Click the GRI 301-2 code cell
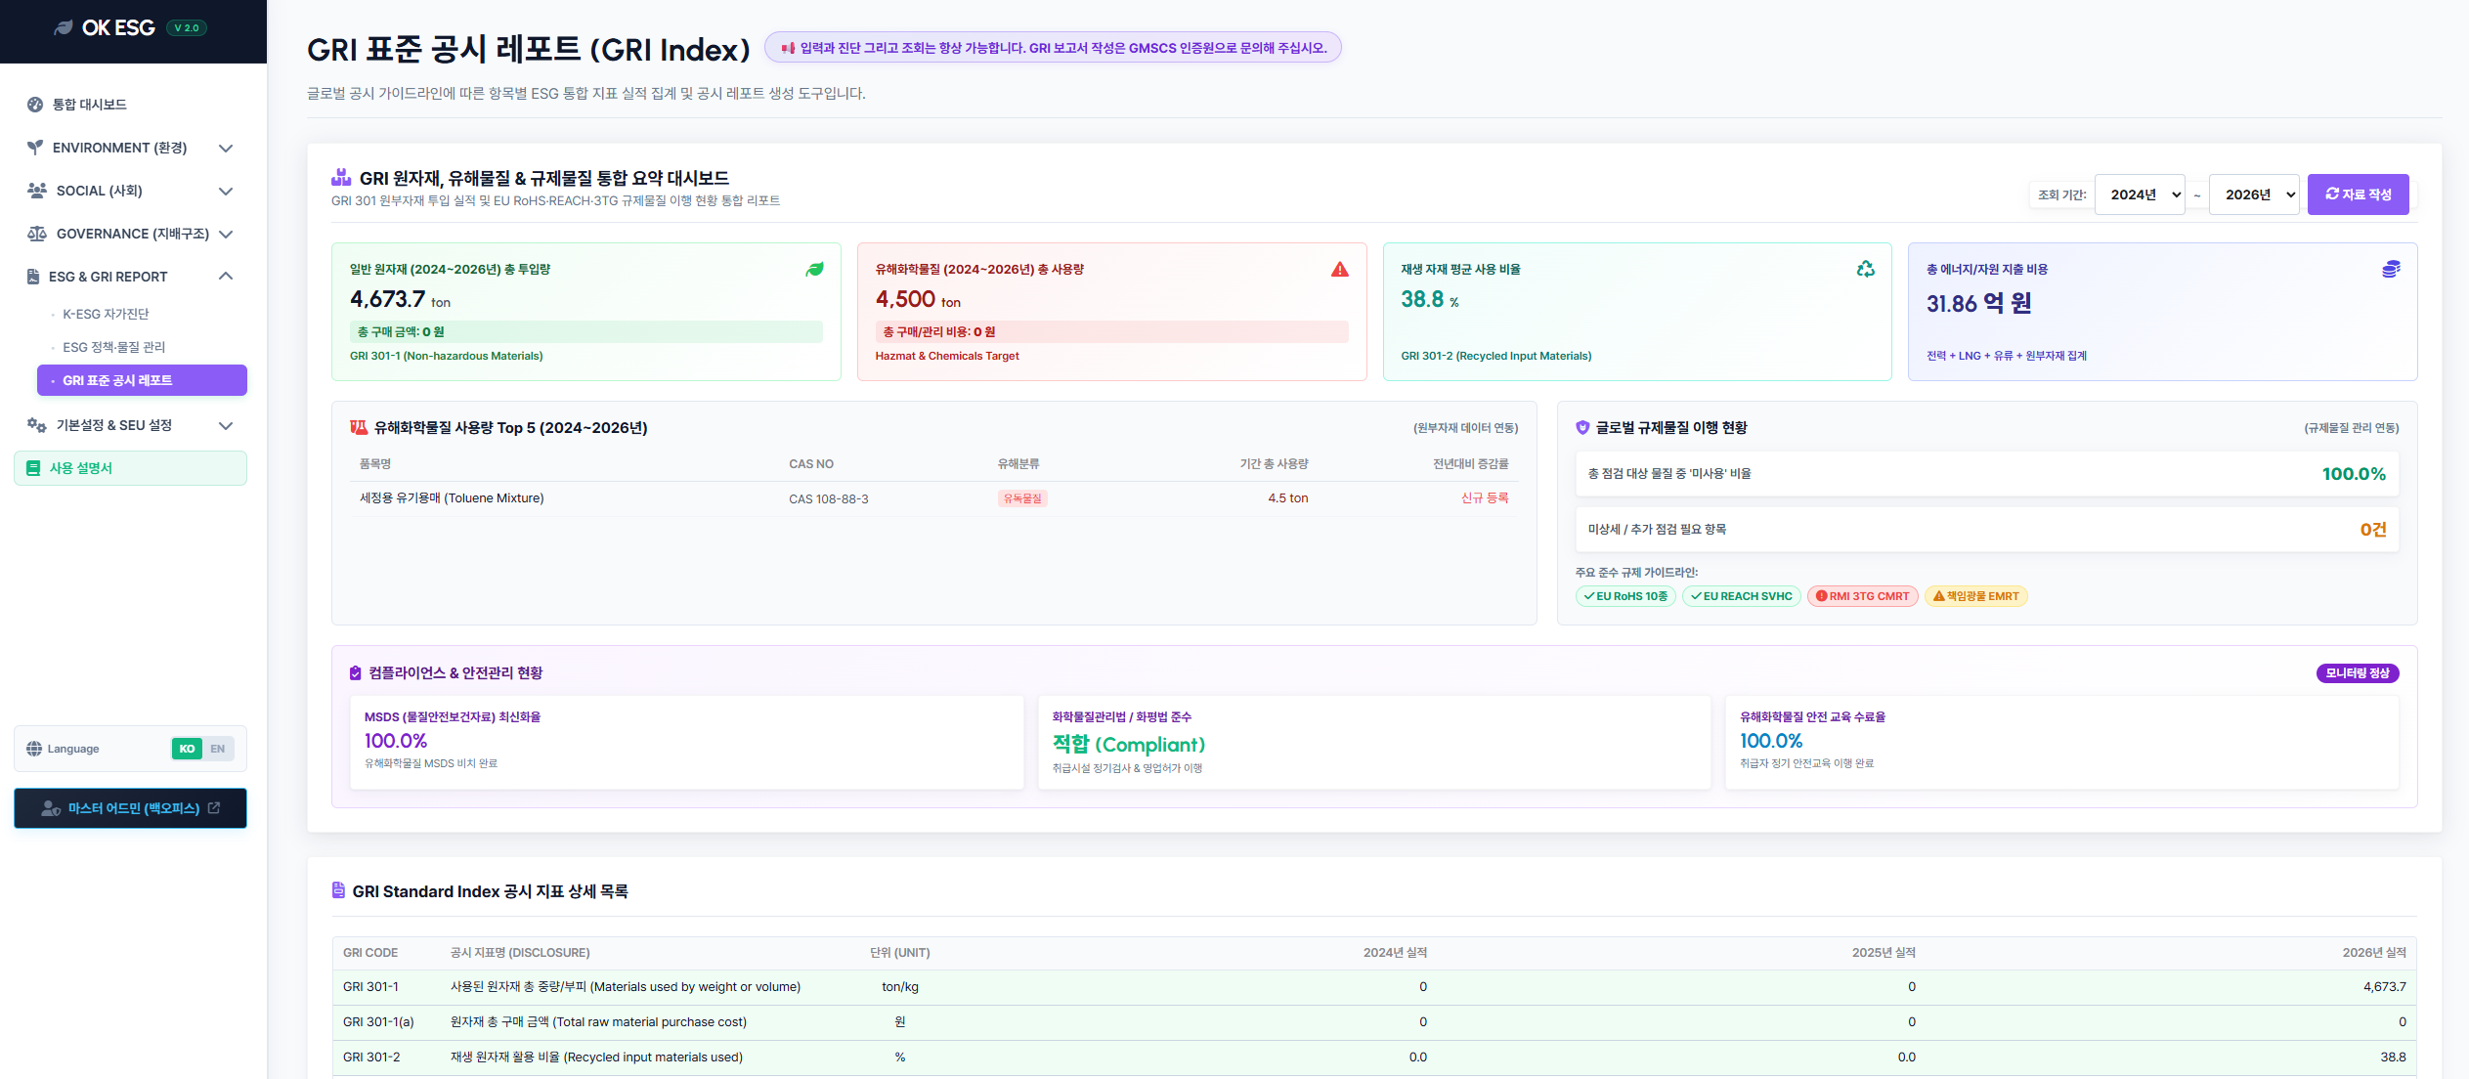The height and width of the screenshot is (1079, 2469). point(371,1057)
